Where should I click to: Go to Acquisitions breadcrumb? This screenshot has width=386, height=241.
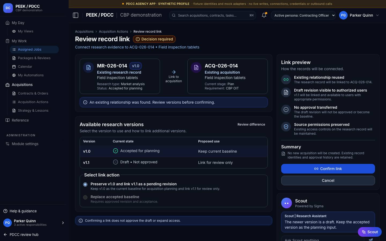coord(84,32)
